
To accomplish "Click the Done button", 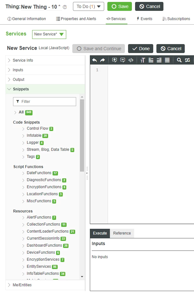I will (x=141, y=49).
